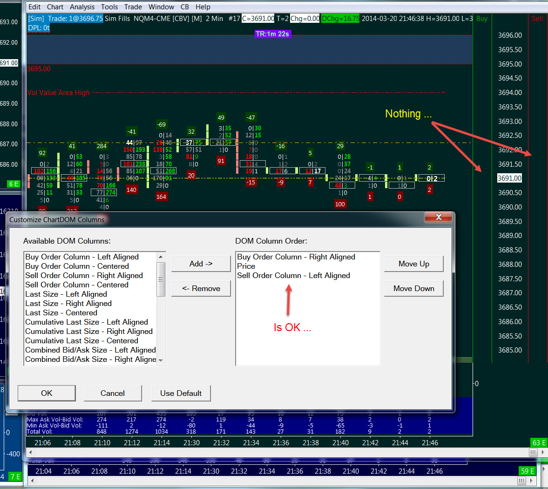Click price 3685.00 in the DOM ladder
This screenshot has width=548, height=489.
point(509,350)
